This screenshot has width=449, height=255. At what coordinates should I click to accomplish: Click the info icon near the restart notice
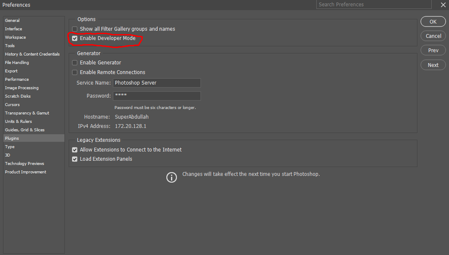click(171, 177)
